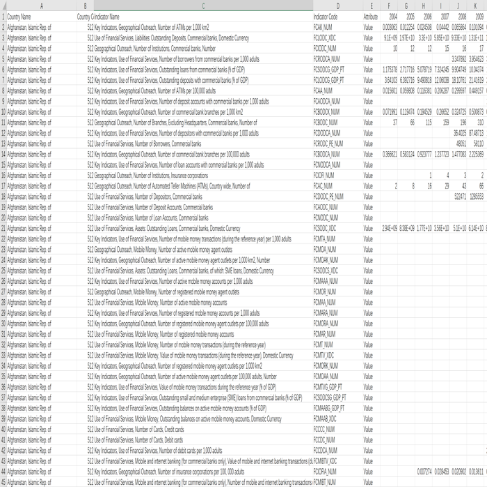
Task: Click 'Number of ATMs per 1,000 km2' cell
Action: point(203,27)
